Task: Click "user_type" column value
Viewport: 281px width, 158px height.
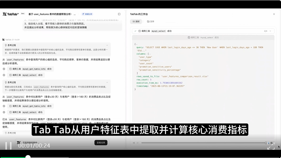Action: pyautogui.click(x=145, y=57)
